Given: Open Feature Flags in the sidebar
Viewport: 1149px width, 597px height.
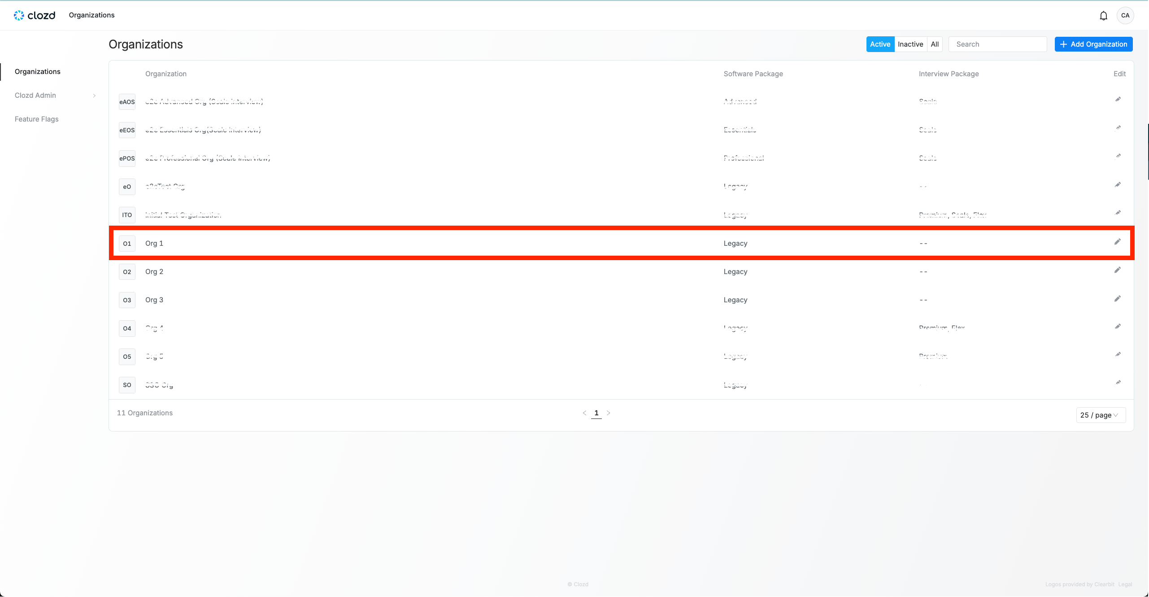Looking at the screenshot, I should 37,119.
